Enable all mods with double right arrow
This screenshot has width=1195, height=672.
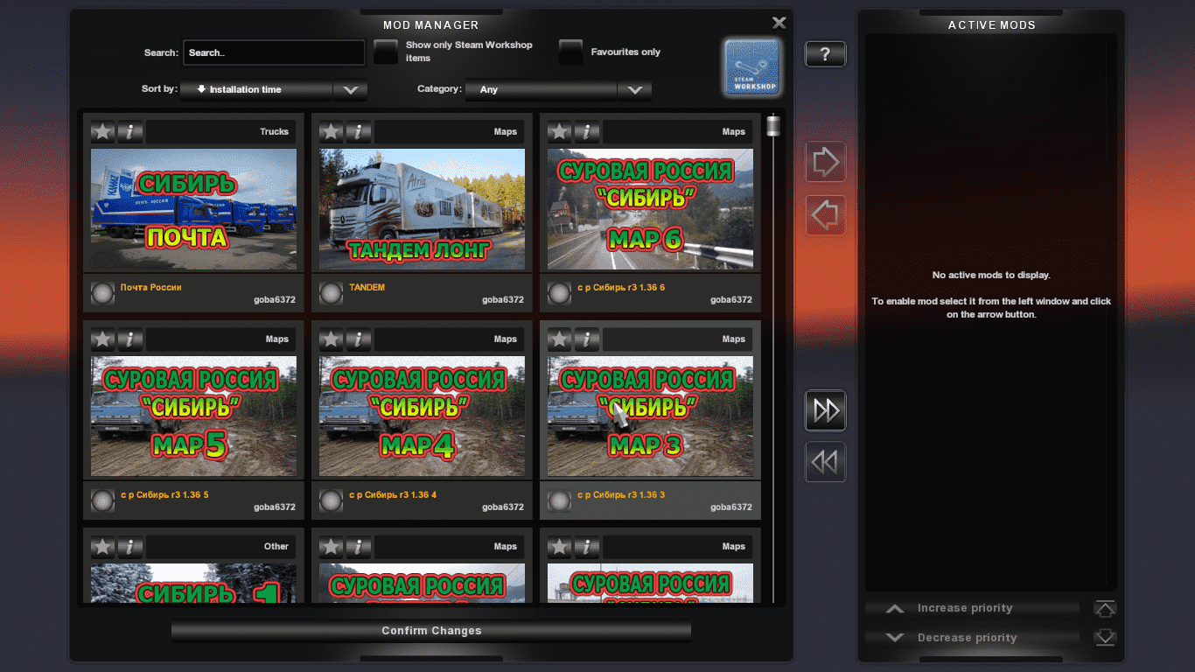825,410
